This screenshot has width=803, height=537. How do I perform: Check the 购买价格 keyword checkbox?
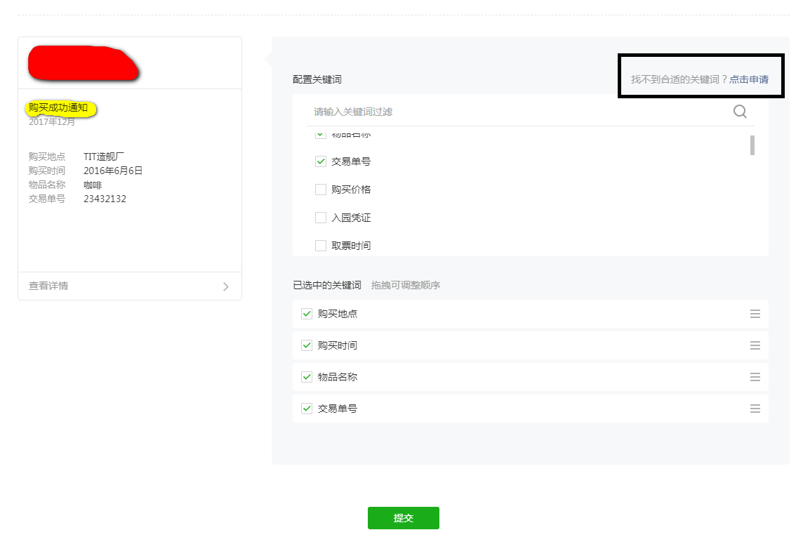coord(321,190)
